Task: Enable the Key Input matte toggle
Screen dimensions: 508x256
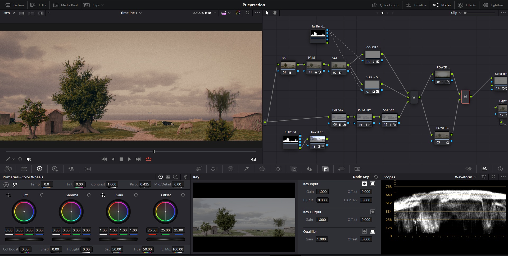Action: pos(373,184)
